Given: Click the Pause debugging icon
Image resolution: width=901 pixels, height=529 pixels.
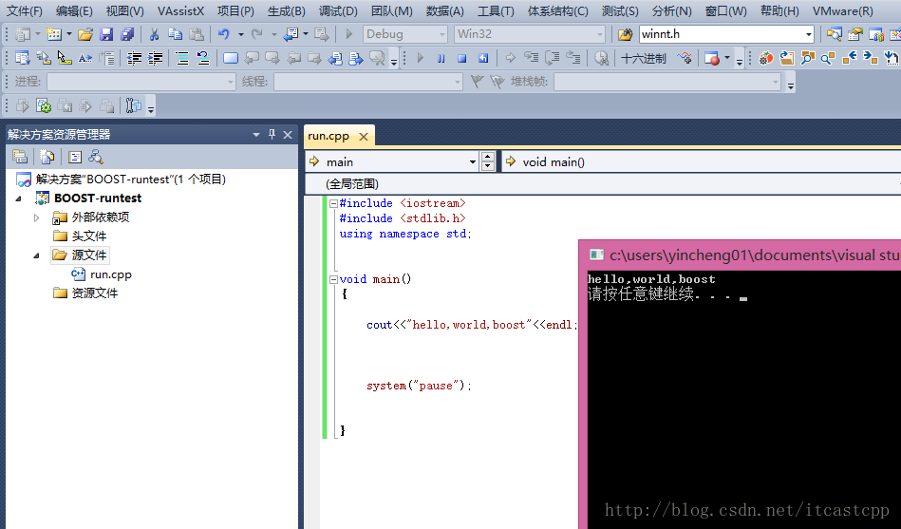Looking at the screenshot, I should point(441,58).
